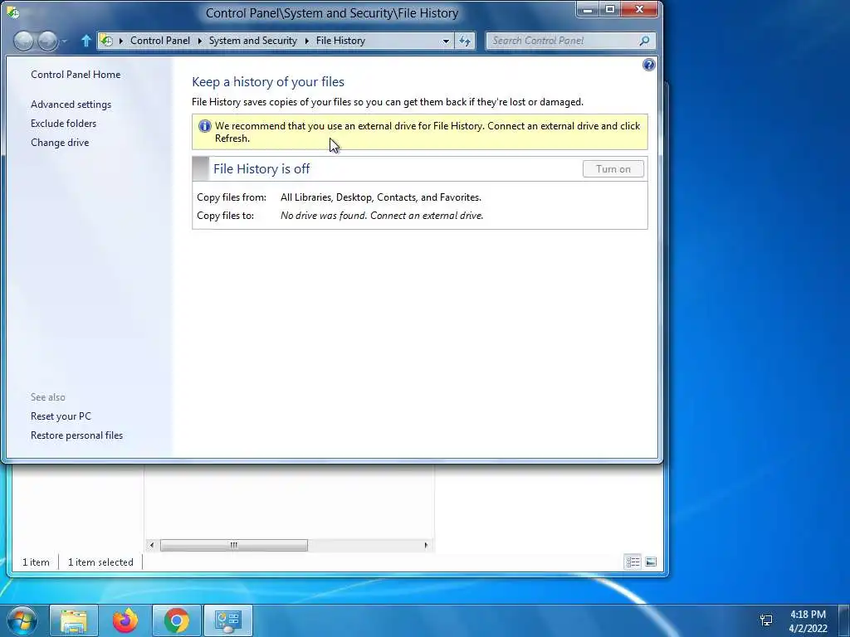Close the File History window
850x637 pixels.
[x=640, y=9]
